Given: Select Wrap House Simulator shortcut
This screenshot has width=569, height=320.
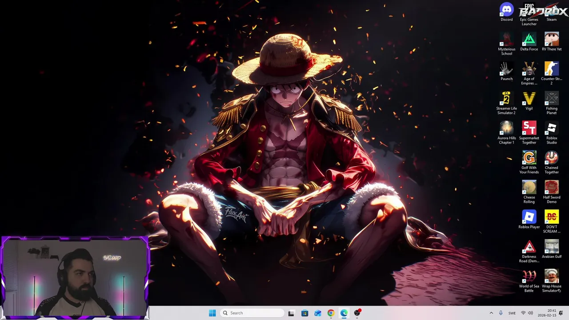Looking at the screenshot, I should click(x=552, y=281).
